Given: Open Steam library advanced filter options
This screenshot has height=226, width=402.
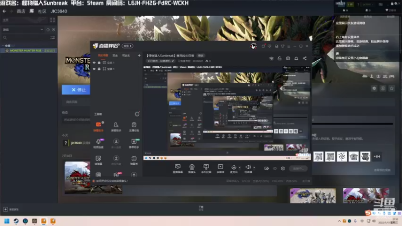Looking at the screenshot, I should tap(53, 38).
